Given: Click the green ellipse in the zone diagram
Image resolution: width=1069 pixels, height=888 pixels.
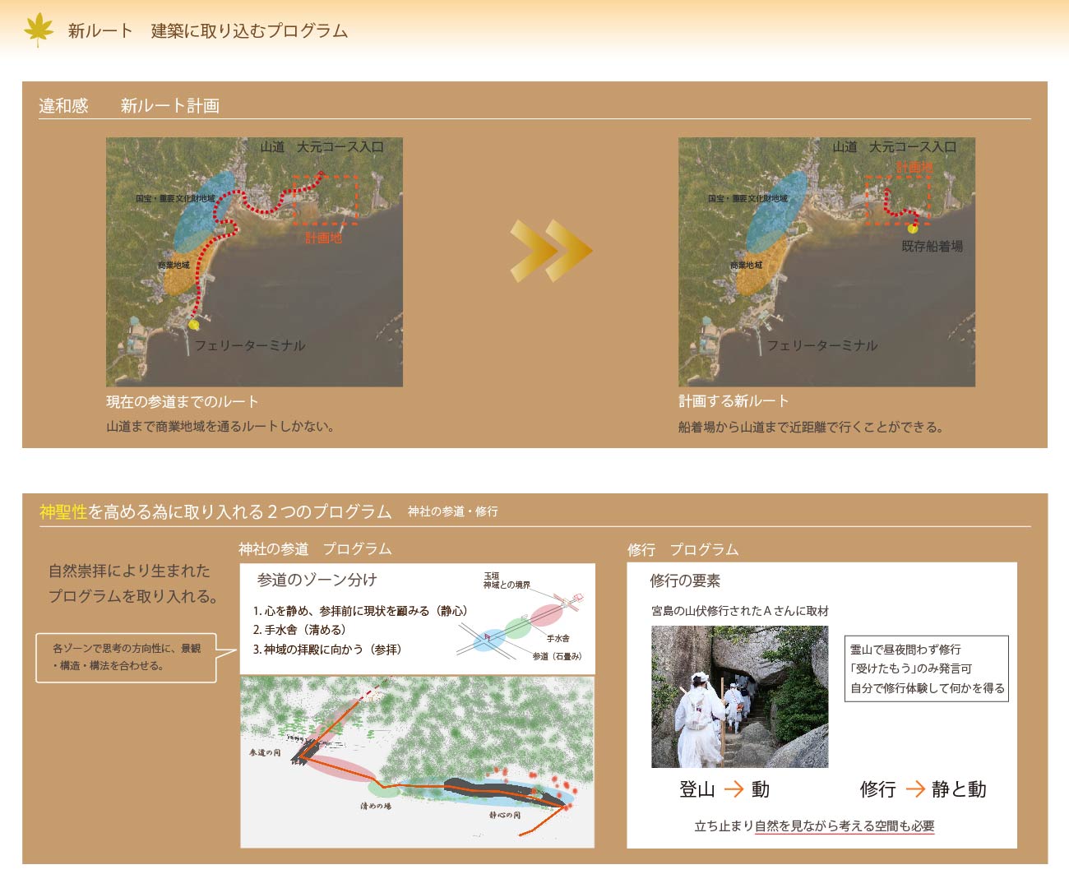Looking at the screenshot, I should pyautogui.click(x=517, y=628).
